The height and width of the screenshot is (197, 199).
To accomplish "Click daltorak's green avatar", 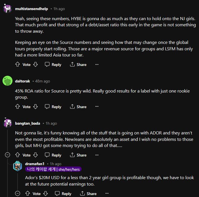I will (7, 81).
